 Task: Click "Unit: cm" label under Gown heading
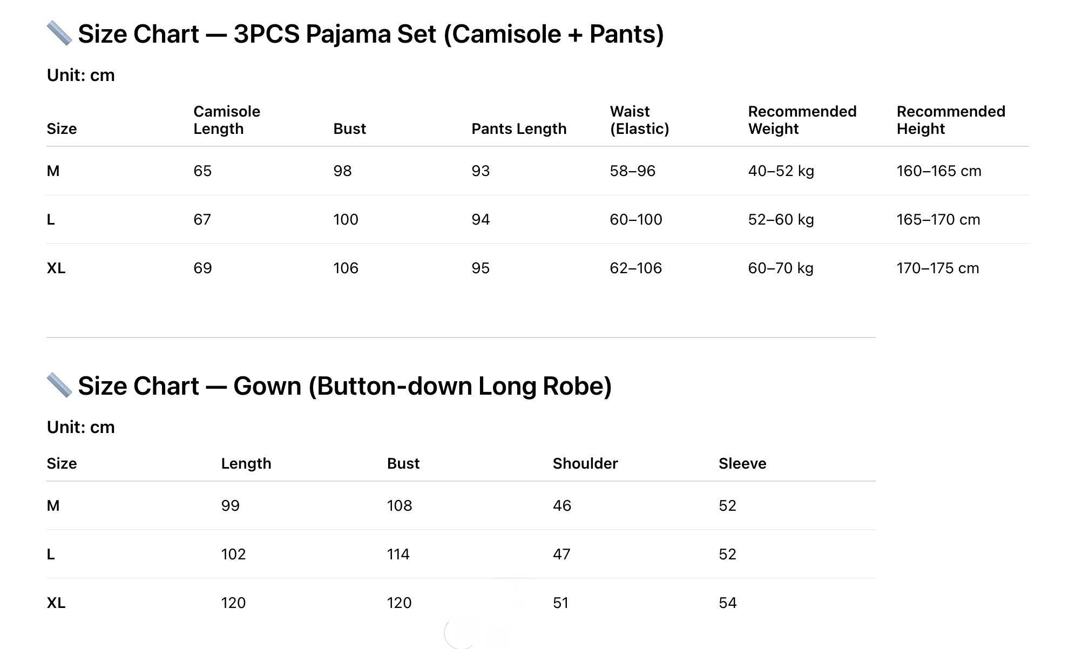coord(81,427)
